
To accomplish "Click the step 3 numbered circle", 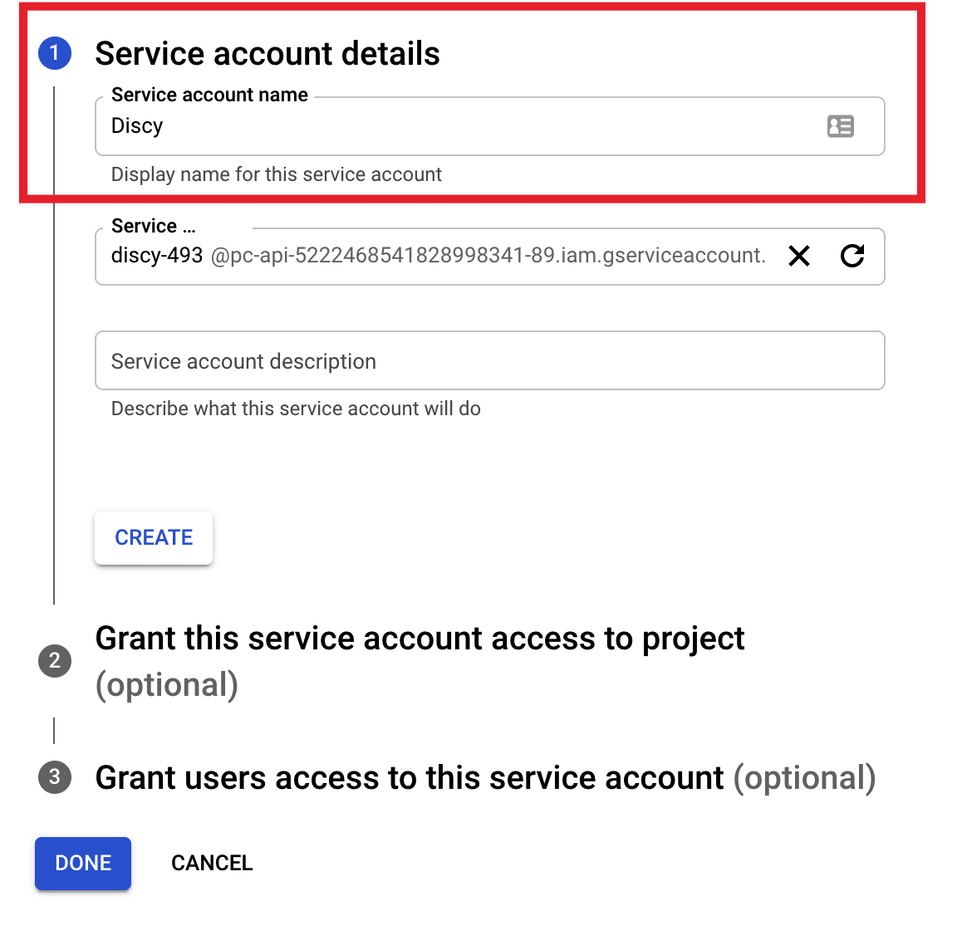I will tap(55, 778).
